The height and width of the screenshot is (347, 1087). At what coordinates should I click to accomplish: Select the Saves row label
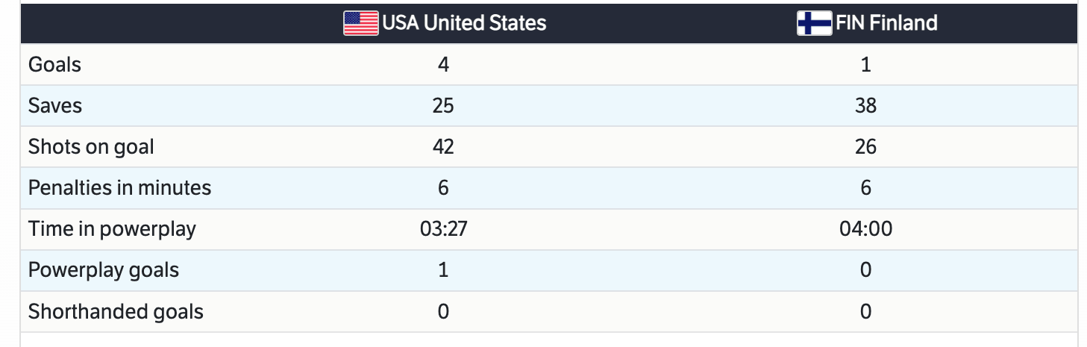[x=55, y=106]
